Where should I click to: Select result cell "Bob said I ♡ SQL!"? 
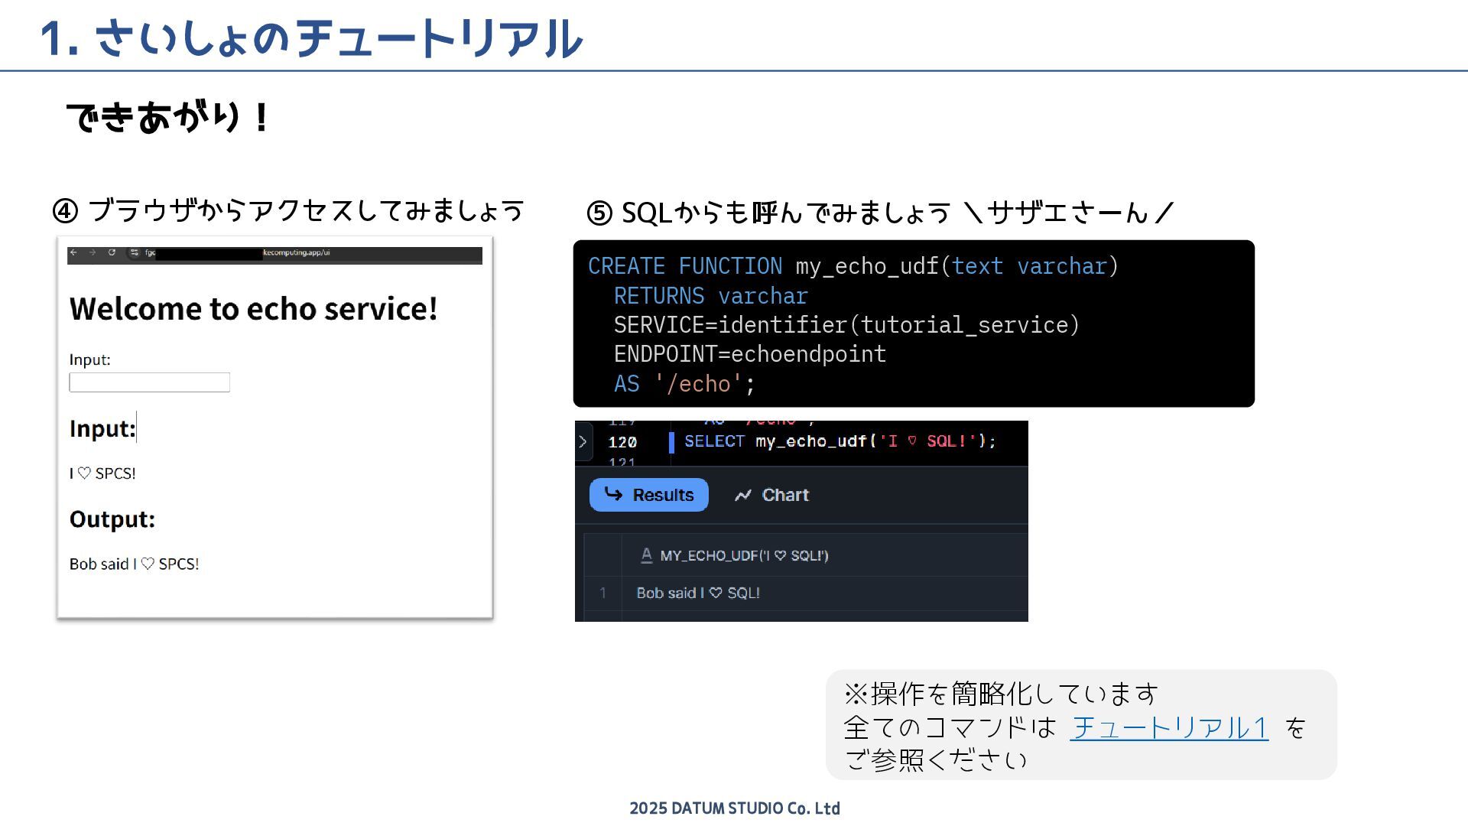(697, 593)
